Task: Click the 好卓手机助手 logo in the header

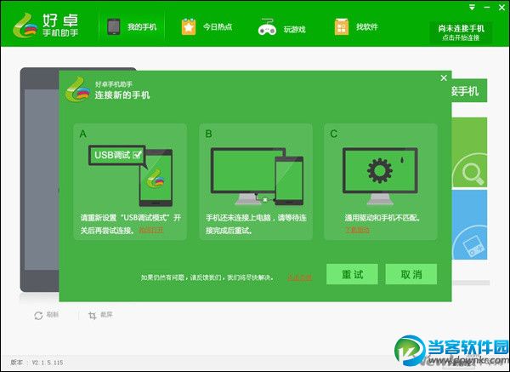Action: click(46, 25)
